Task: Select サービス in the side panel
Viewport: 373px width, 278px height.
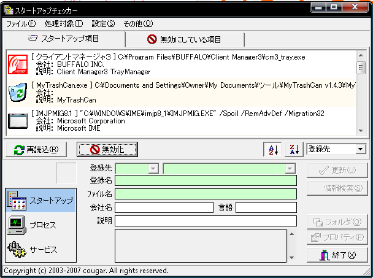Action: (x=40, y=249)
